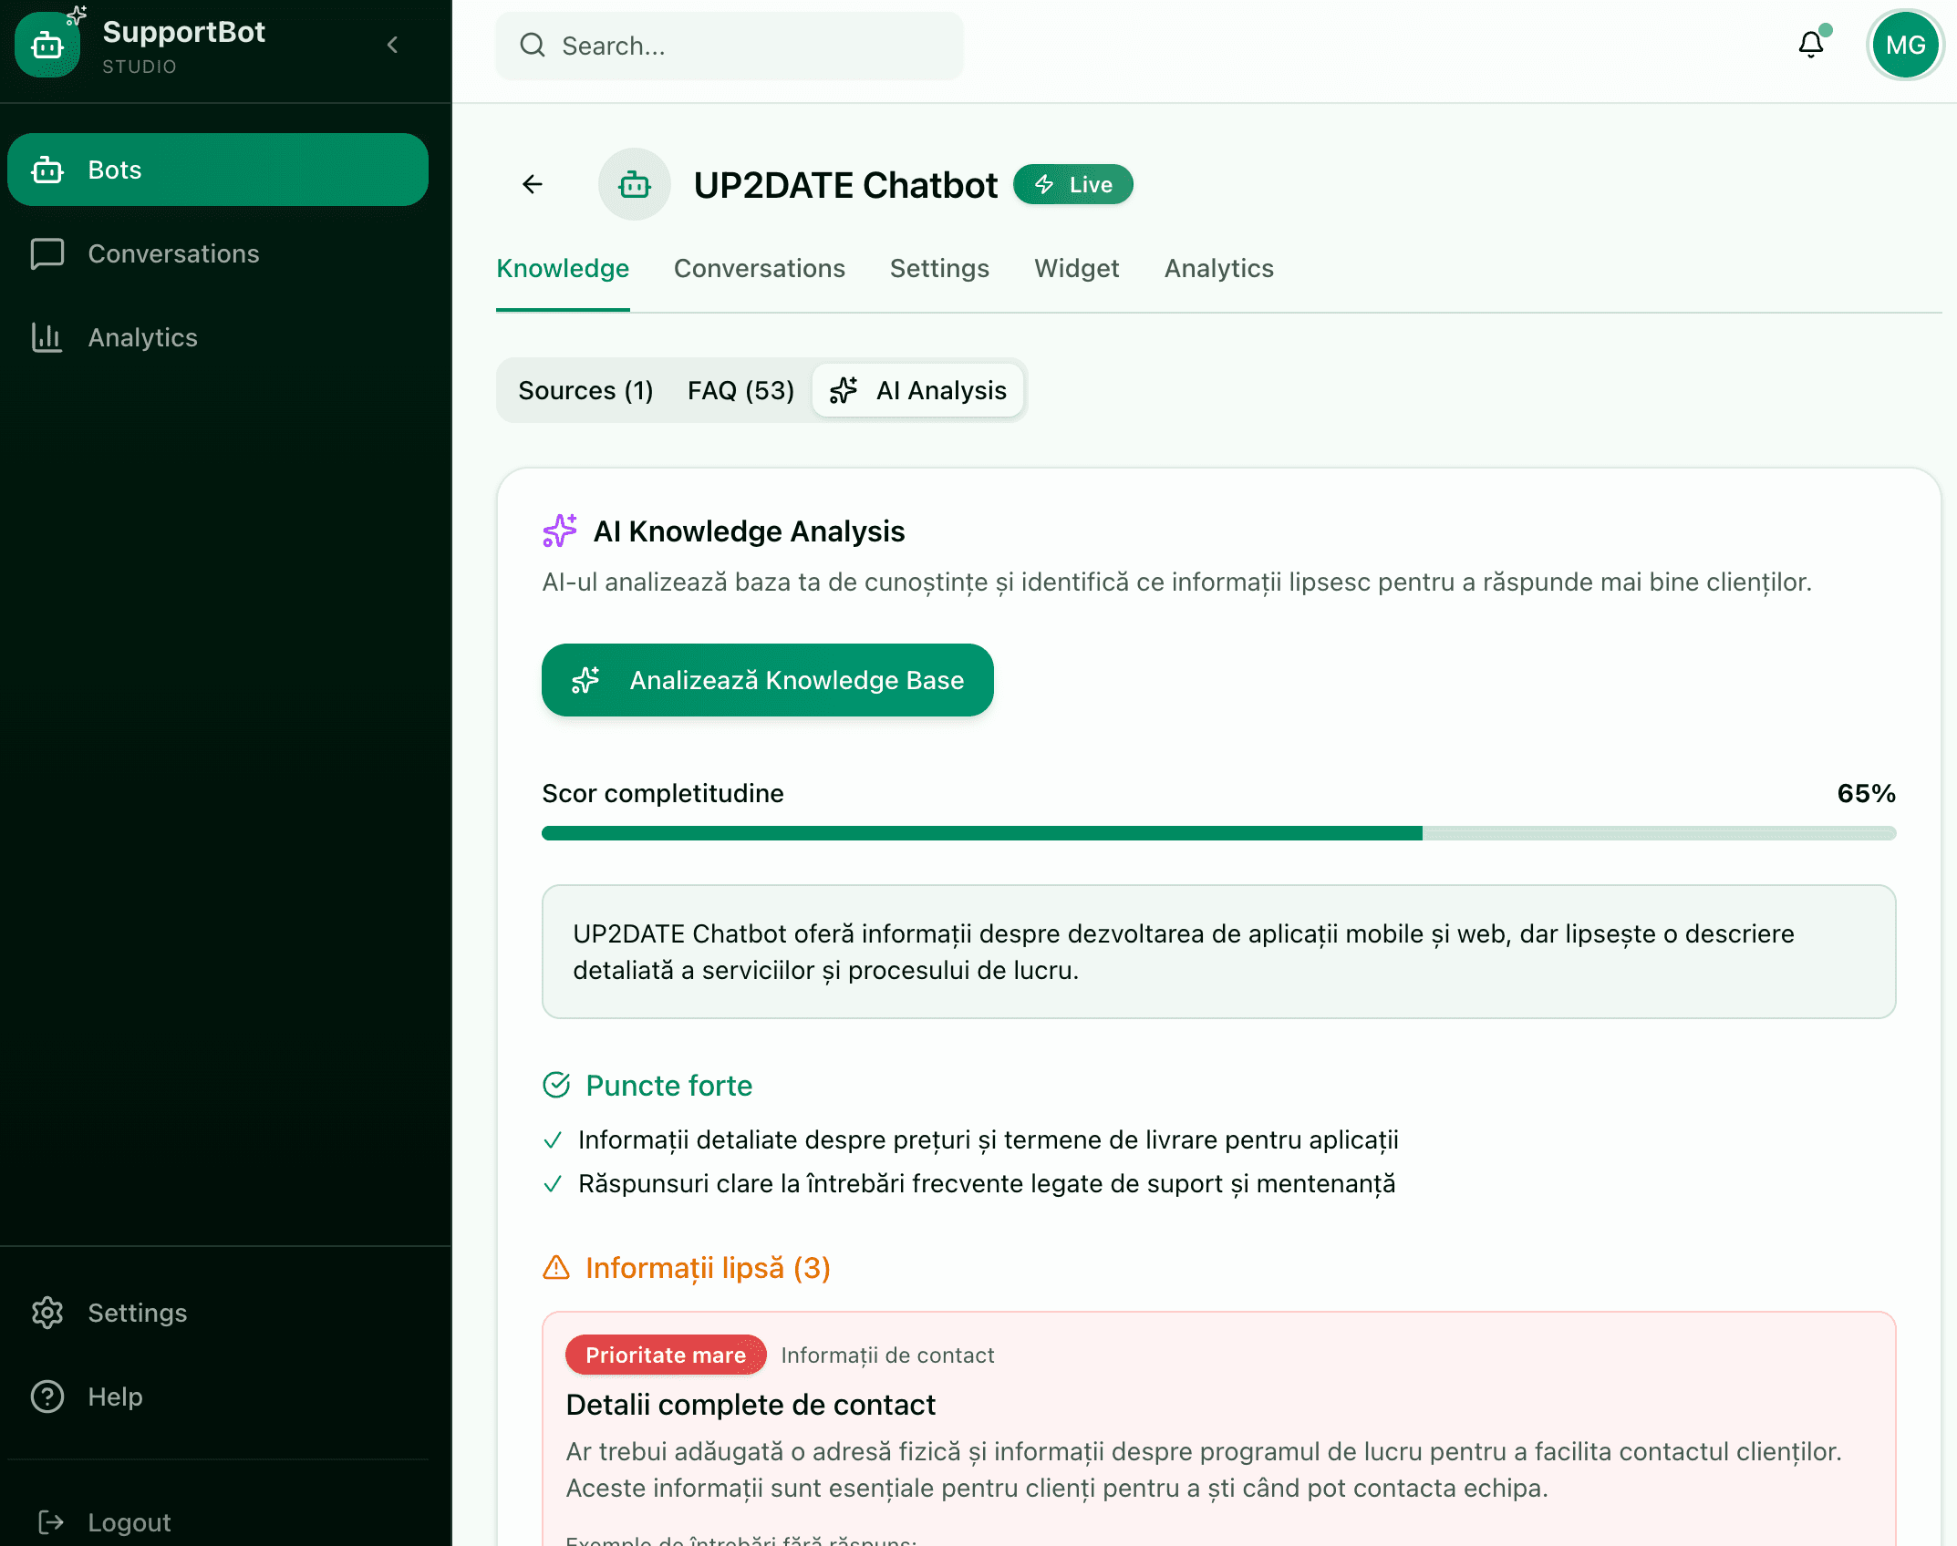This screenshot has width=1957, height=1546.
Task: Switch to the FAQ (53) tab
Action: pyautogui.click(x=740, y=390)
